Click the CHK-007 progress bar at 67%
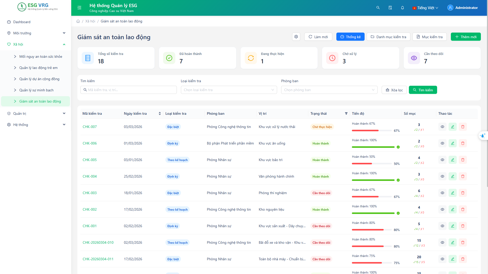 pos(372,131)
